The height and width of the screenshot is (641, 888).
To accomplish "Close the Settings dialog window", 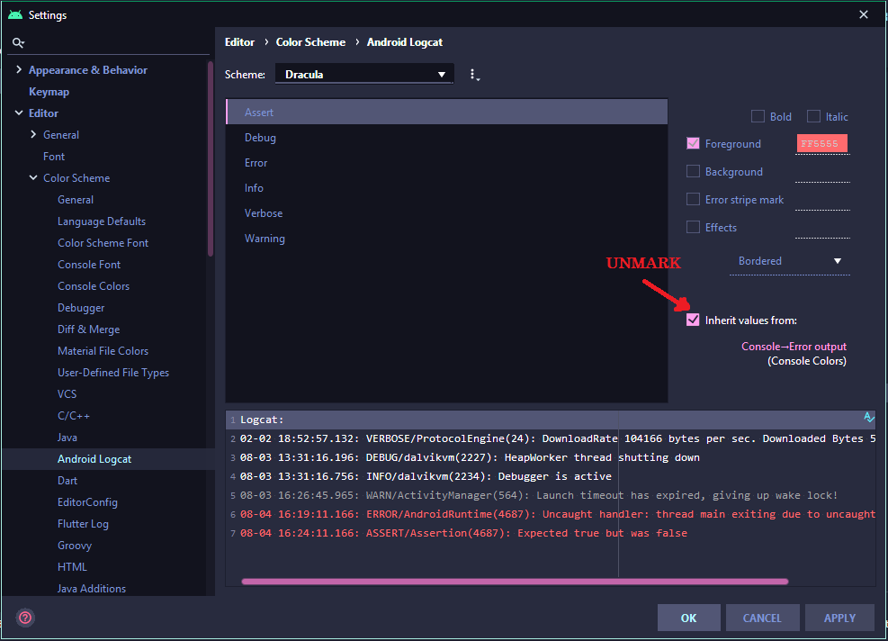I will point(864,14).
